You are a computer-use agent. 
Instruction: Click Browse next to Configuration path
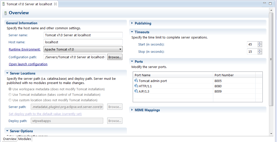coord(115,57)
